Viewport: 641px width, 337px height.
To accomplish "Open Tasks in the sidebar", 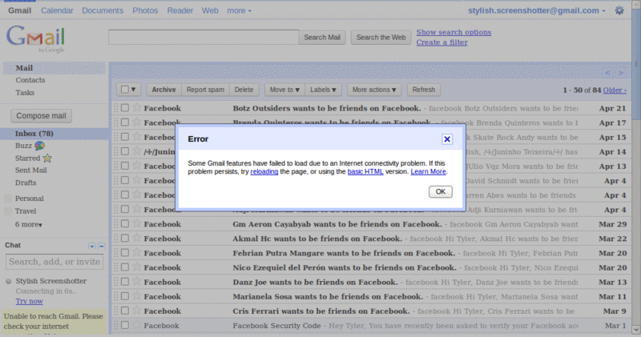I will coord(25,93).
